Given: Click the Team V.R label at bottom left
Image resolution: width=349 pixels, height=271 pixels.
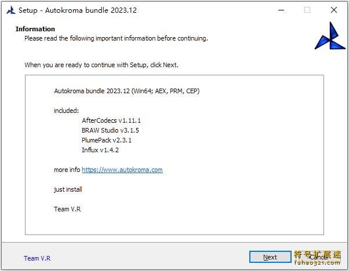Looking at the screenshot, I should pyautogui.click(x=37, y=258).
